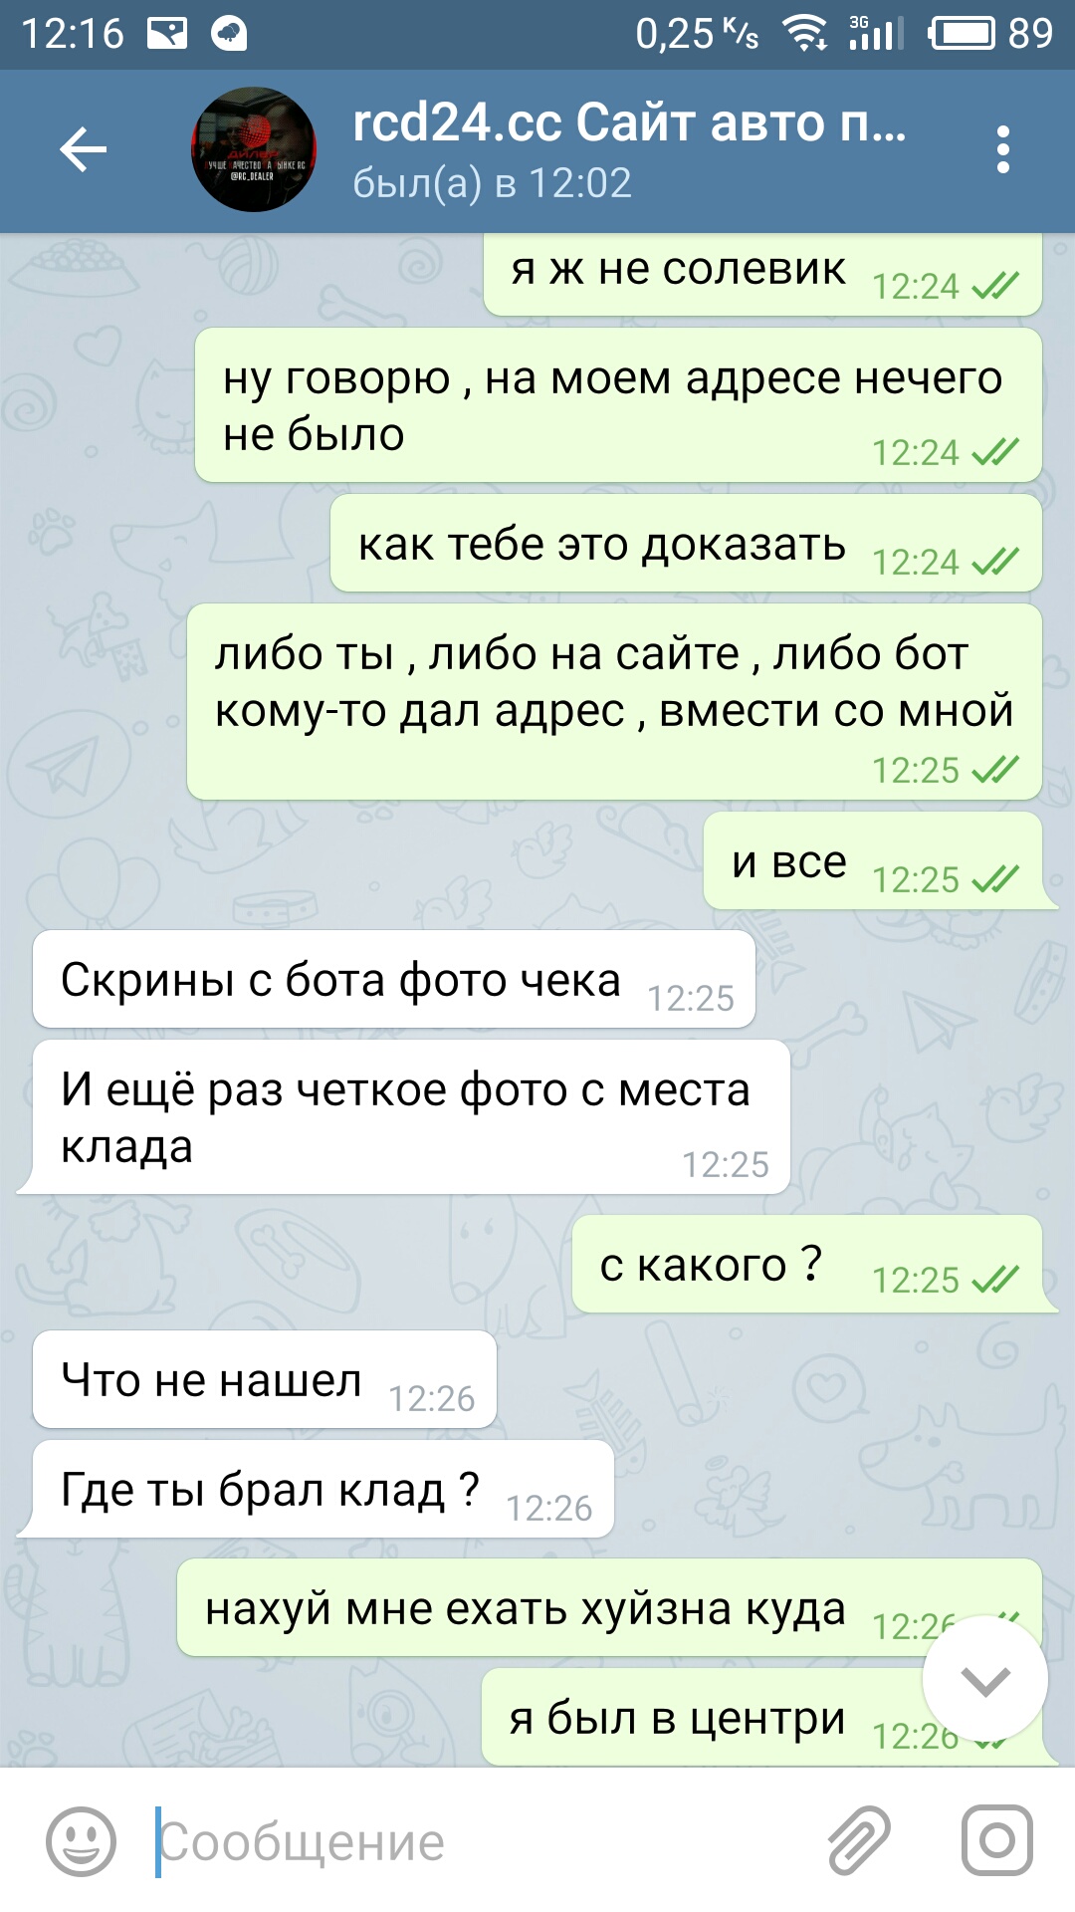
Task: Tap the Wi-Fi status bar icon
Action: tap(804, 34)
